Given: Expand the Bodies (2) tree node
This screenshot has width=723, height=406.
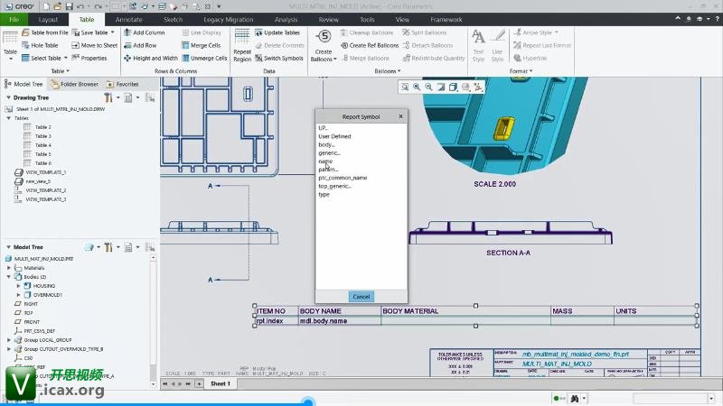Looking at the screenshot, I should coord(9,276).
